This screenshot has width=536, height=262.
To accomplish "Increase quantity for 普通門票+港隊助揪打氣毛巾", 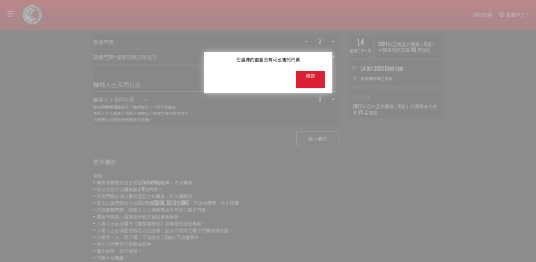I will click(x=333, y=57).
